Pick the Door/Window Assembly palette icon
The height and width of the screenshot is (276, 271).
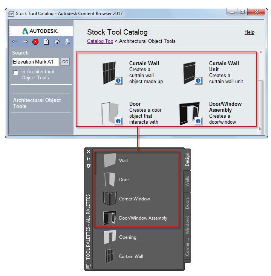(x=110, y=218)
